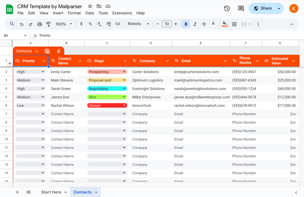Move document using the folder icon

(x=99, y=6)
